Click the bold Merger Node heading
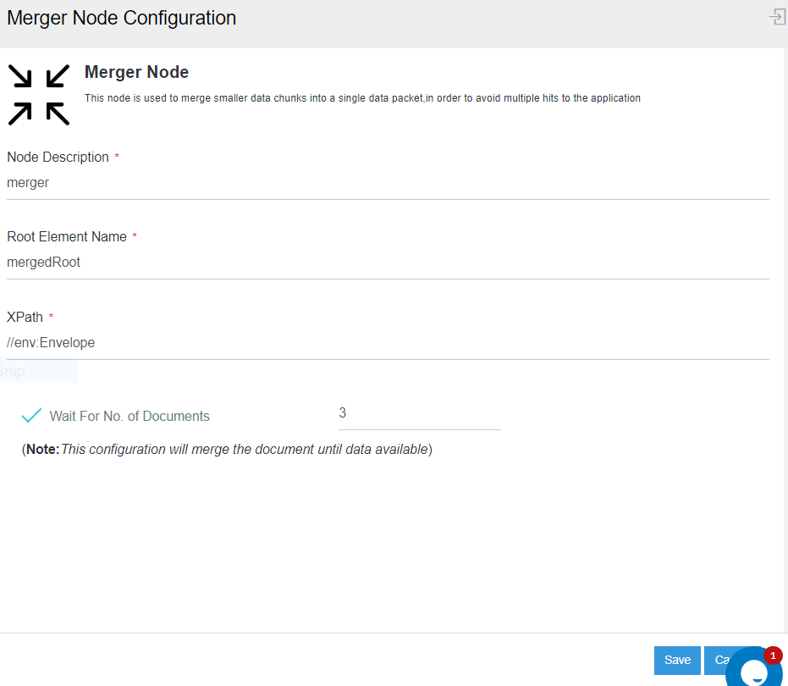This screenshot has width=788, height=686. click(136, 72)
